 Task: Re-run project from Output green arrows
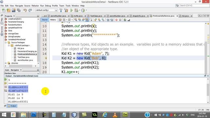click(x=6, y=79)
